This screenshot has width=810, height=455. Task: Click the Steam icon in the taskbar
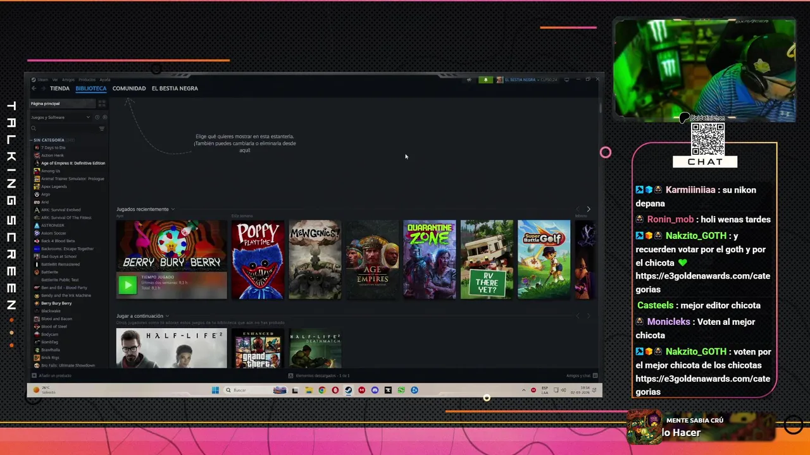click(x=348, y=390)
